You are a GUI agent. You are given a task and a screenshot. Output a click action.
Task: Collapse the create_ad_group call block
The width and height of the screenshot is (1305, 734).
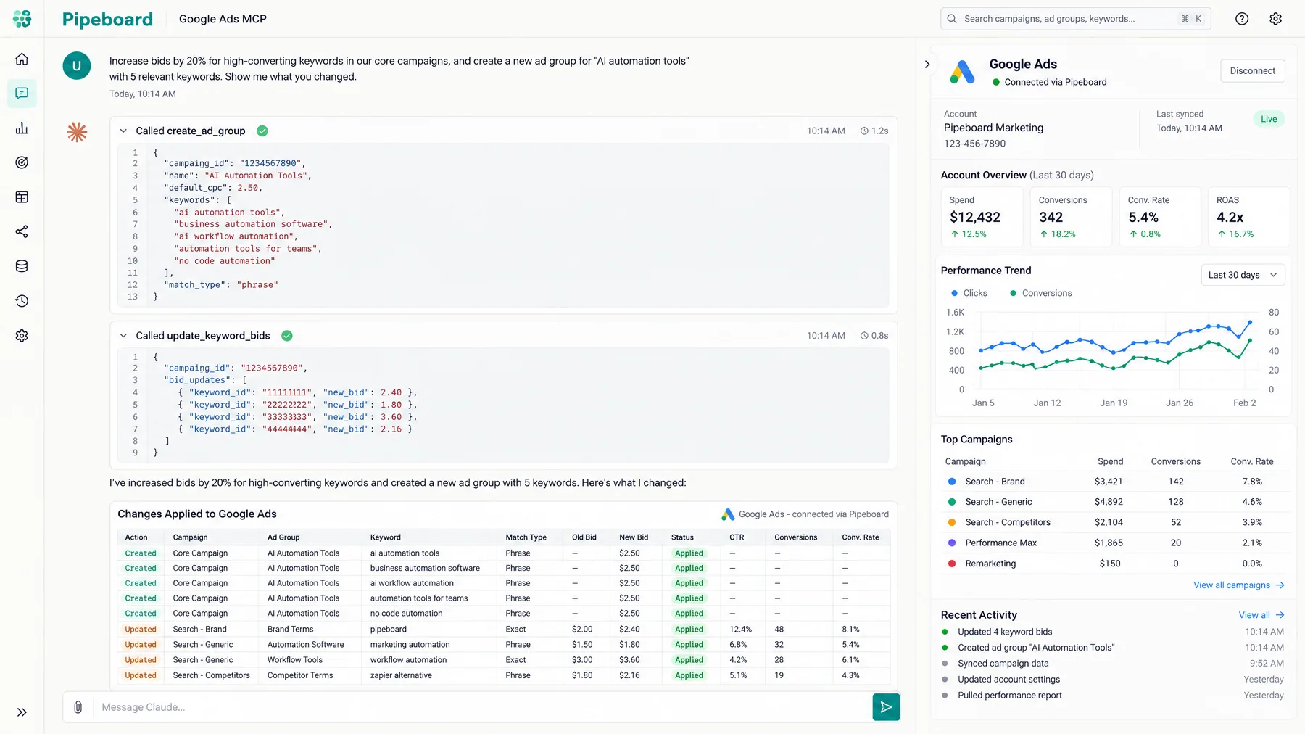(x=123, y=131)
